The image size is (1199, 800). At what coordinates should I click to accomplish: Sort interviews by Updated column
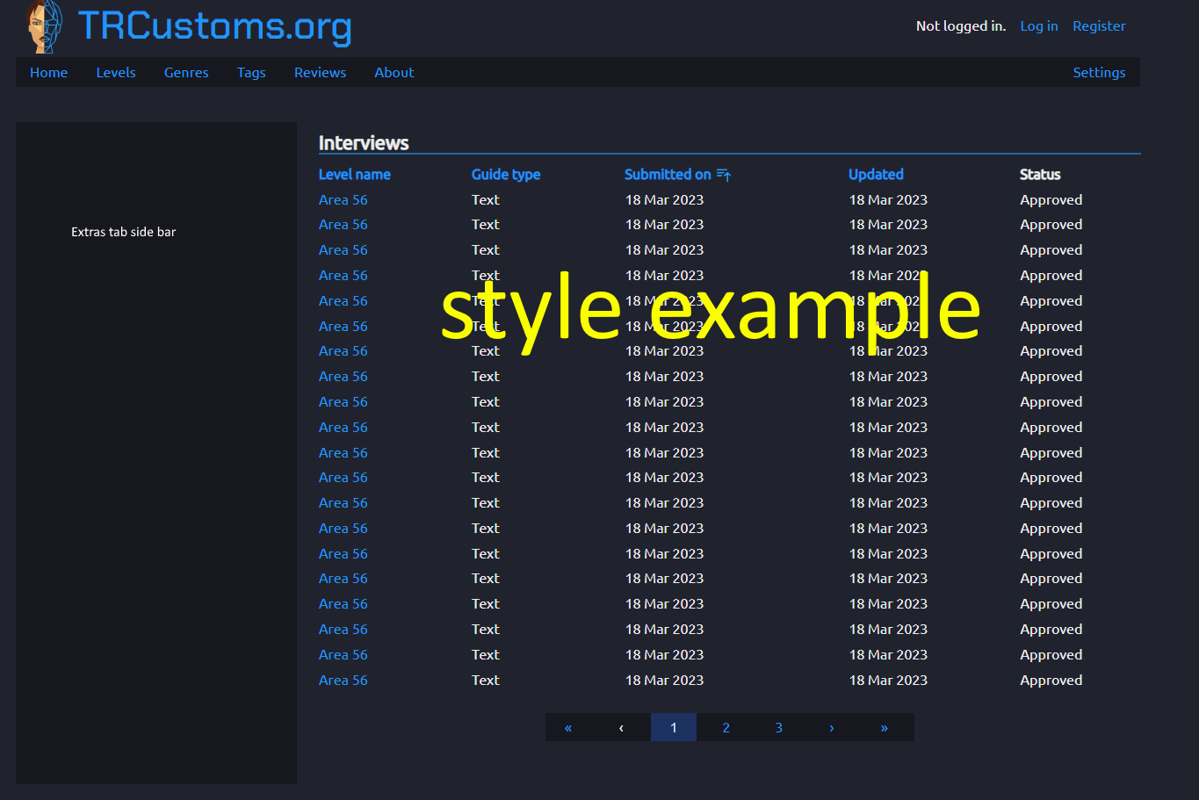876,174
